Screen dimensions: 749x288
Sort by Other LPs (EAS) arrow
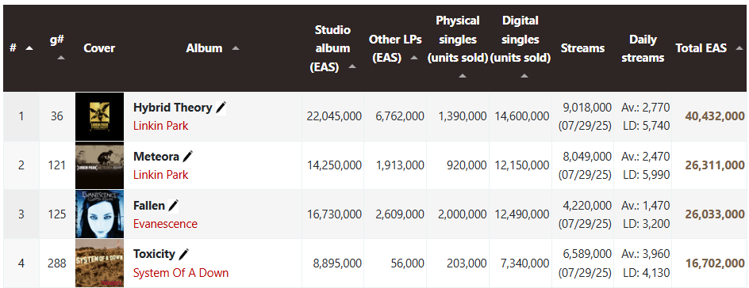coord(414,58)
